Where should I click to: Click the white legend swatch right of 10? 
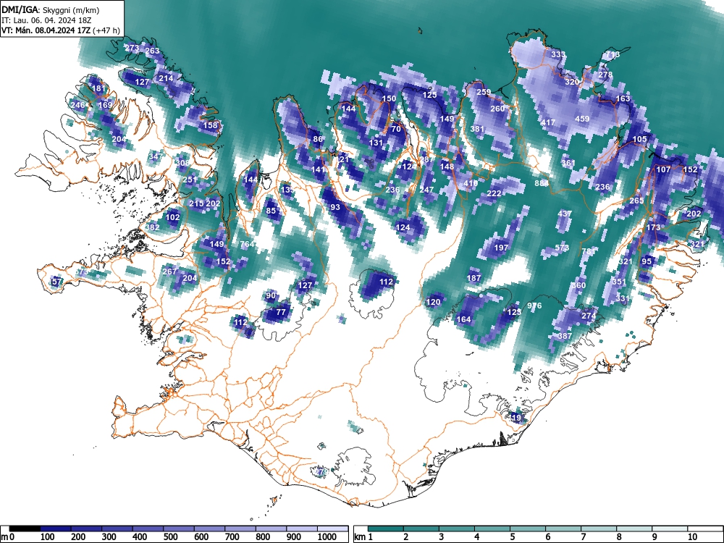click(x=705, y=528)
